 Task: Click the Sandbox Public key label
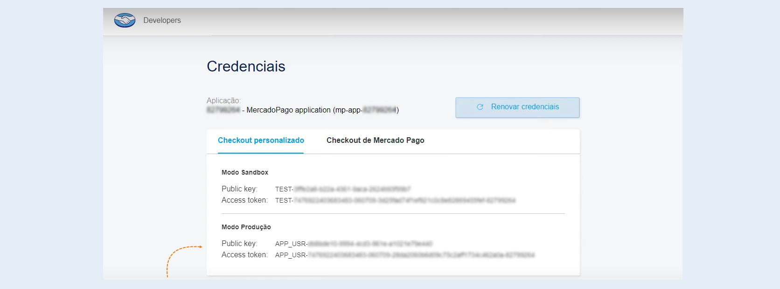[x=239, y=189]
